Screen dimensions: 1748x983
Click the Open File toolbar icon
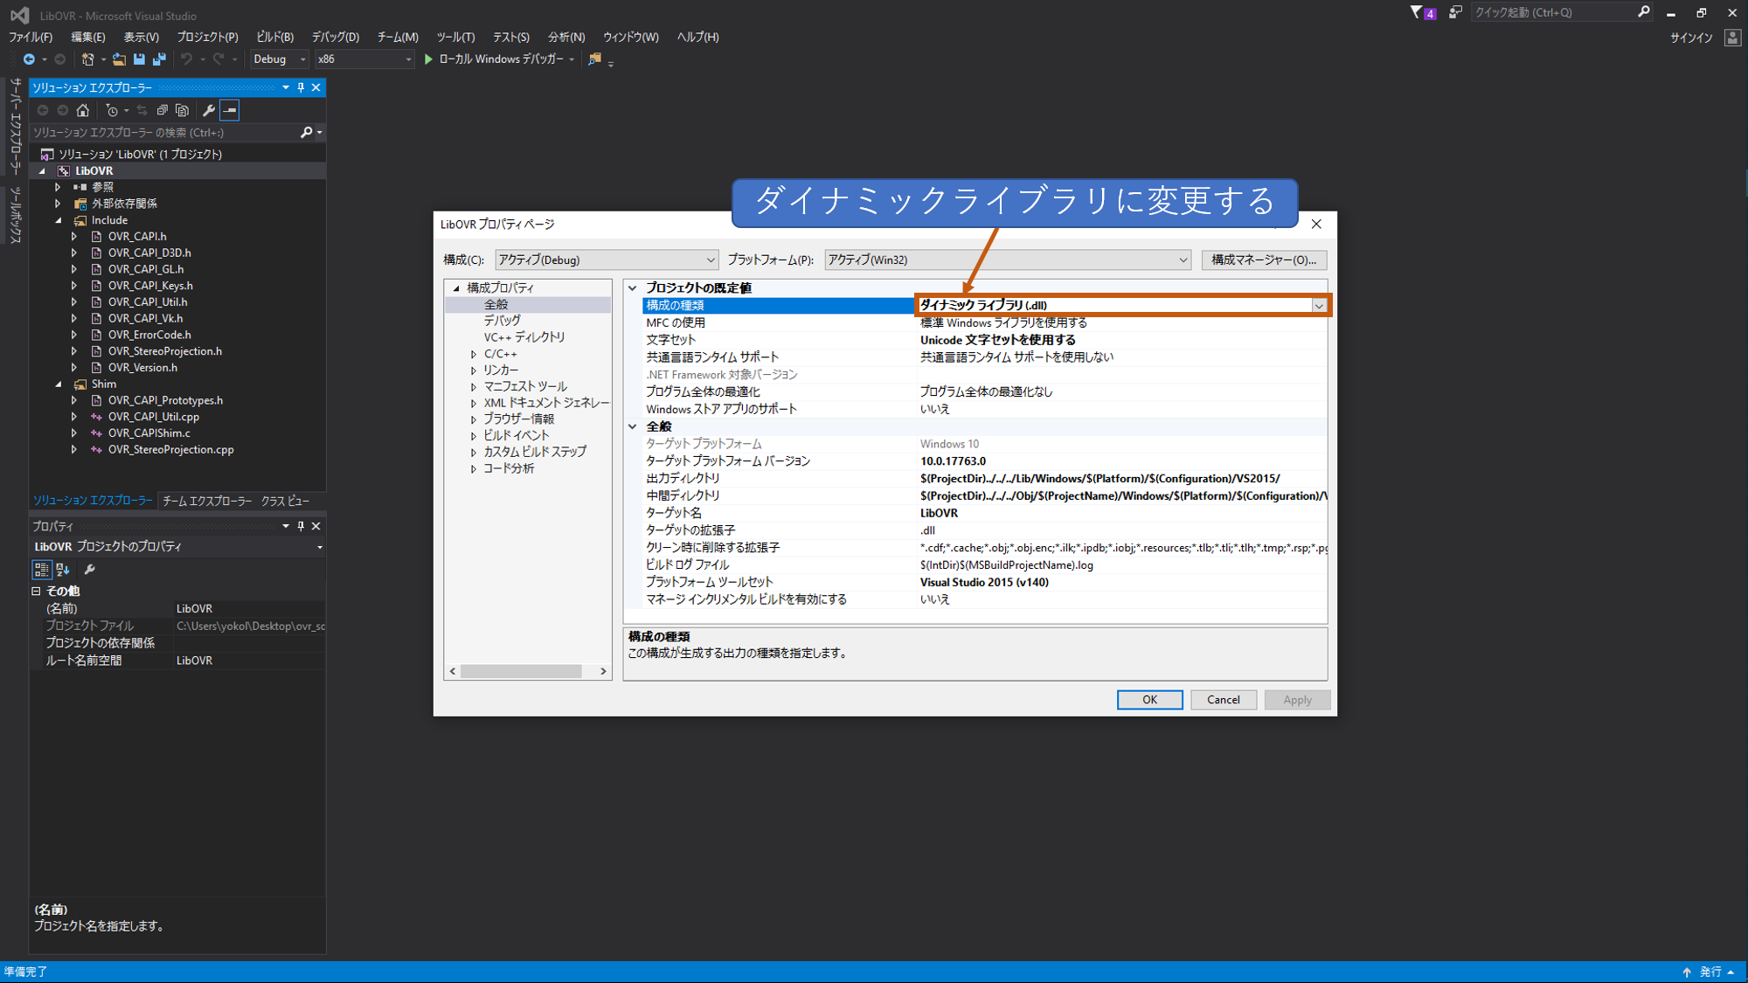pyautogui.click(x=119, y=59)
